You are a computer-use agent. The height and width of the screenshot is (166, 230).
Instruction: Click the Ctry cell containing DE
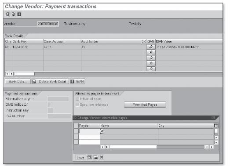pos(8,47)
